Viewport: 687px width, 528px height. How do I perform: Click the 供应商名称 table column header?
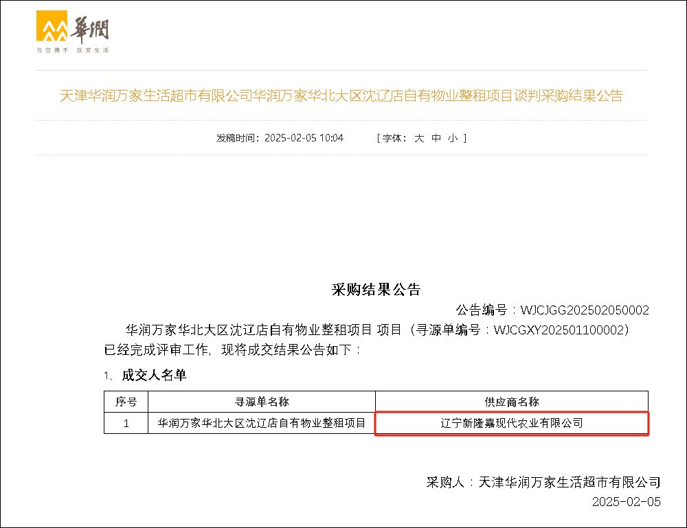point(512,402)
